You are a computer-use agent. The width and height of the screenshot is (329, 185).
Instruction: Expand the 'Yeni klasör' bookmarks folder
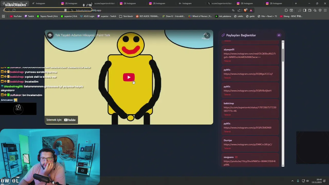point(126,16)
